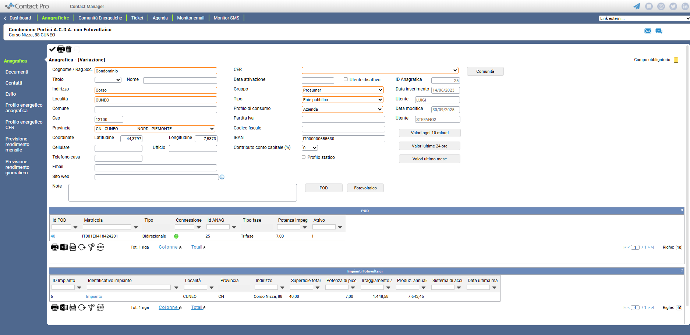Viewport: 690px width, 335px height.
Task: Open the Provincia dropdown showing CN CUNEO
Action: (155, 129)
